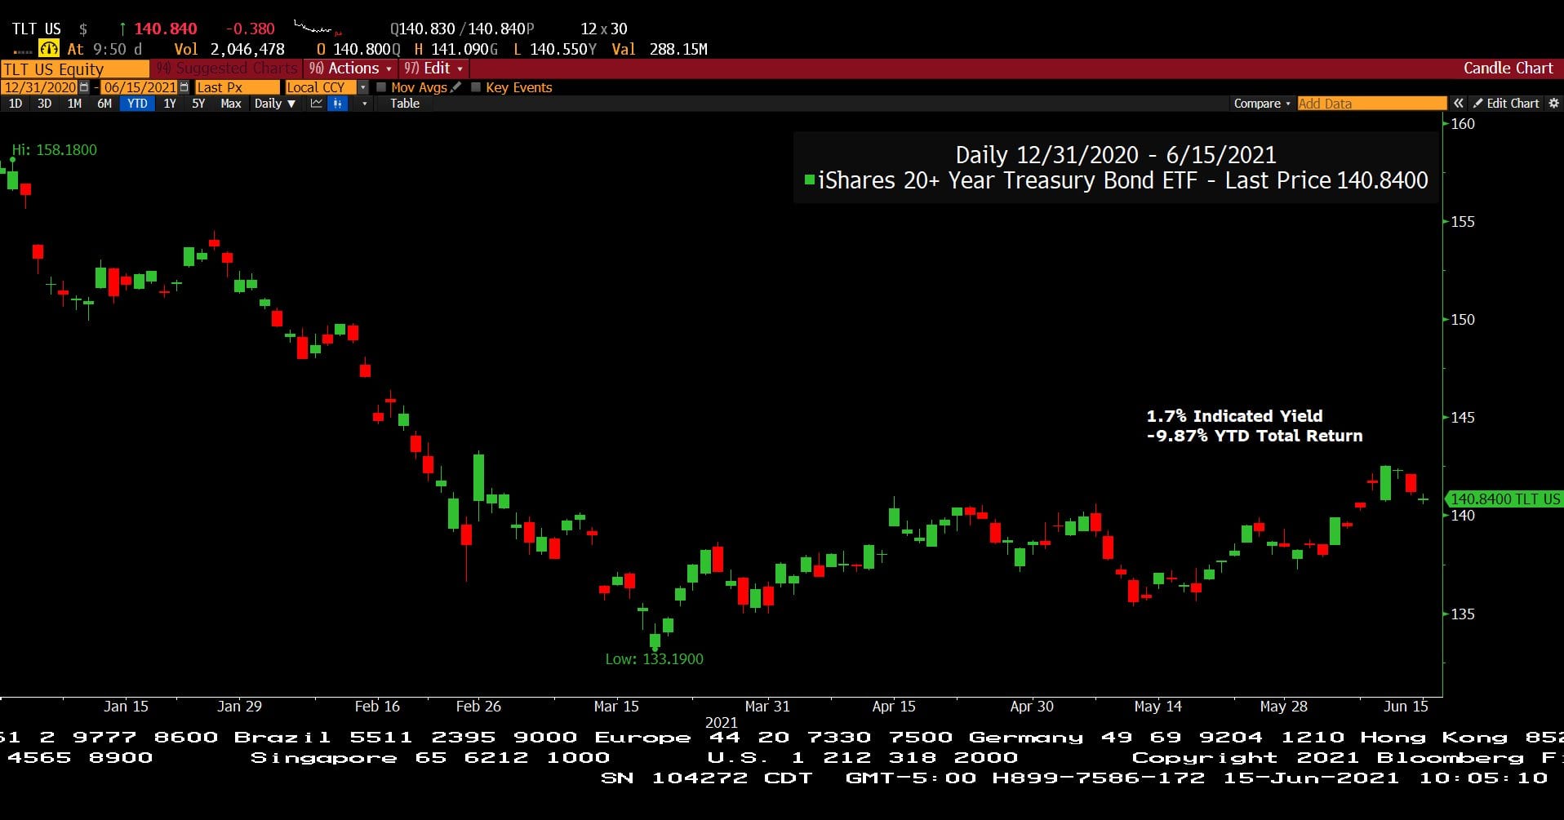Screen dimensions: 1564x820
Task: Select the Max time range
Action: click(x=231, y=104)
